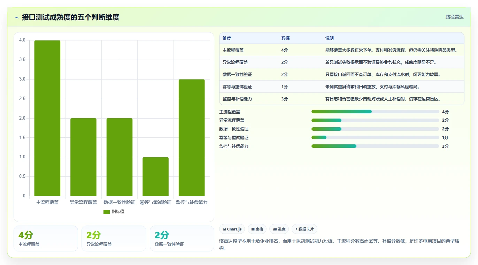This screenshot has width=478, height=265.
Task: Click the 1分 score next to progress bars
Action: point(445,138)
